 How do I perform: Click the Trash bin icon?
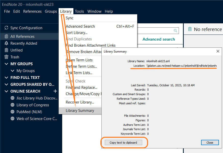(6, 57)
